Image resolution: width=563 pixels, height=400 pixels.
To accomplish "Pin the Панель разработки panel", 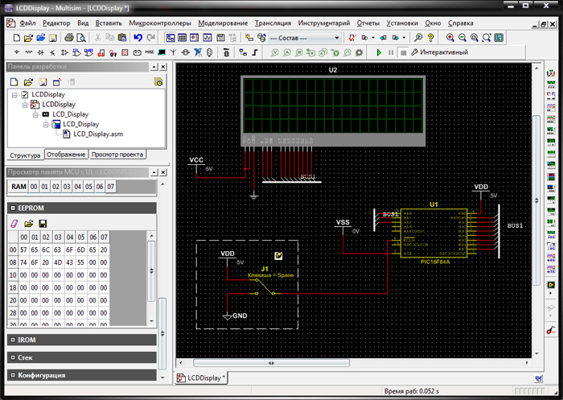I will point(154,67).
